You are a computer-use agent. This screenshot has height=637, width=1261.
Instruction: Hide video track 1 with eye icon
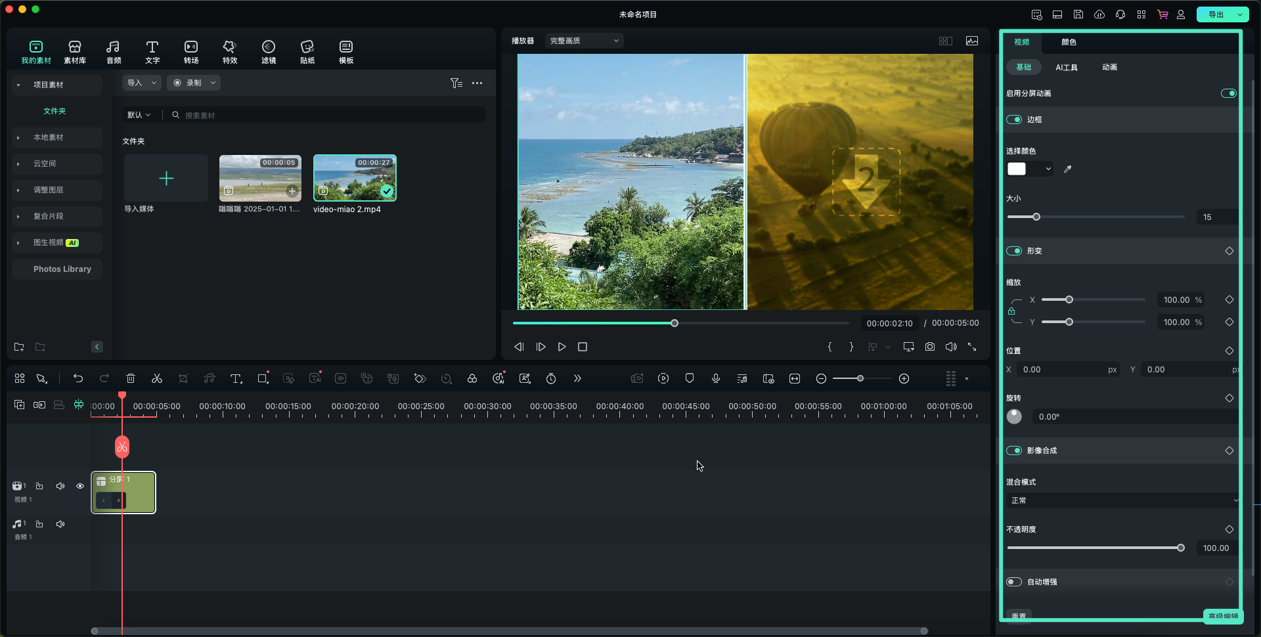pos(80,486)
